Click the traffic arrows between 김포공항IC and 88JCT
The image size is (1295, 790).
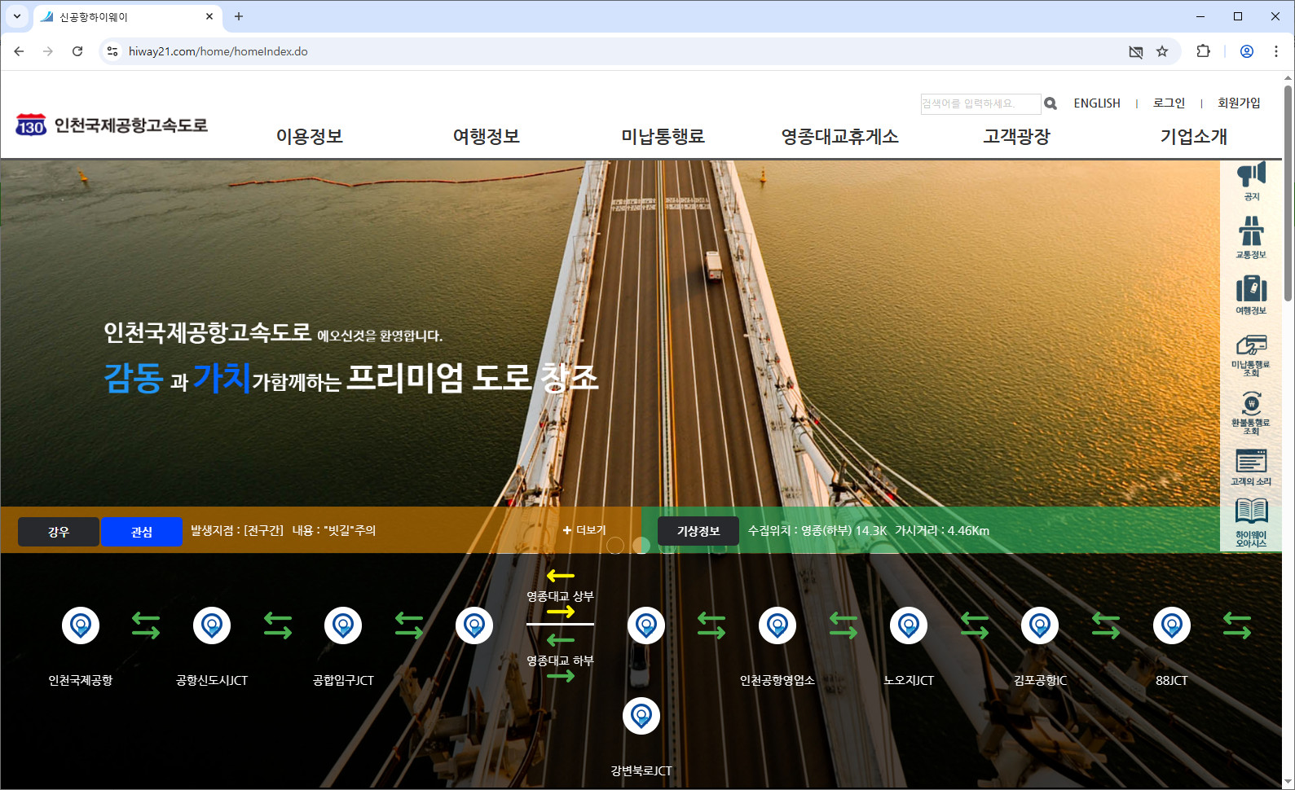coord(1106,625)
